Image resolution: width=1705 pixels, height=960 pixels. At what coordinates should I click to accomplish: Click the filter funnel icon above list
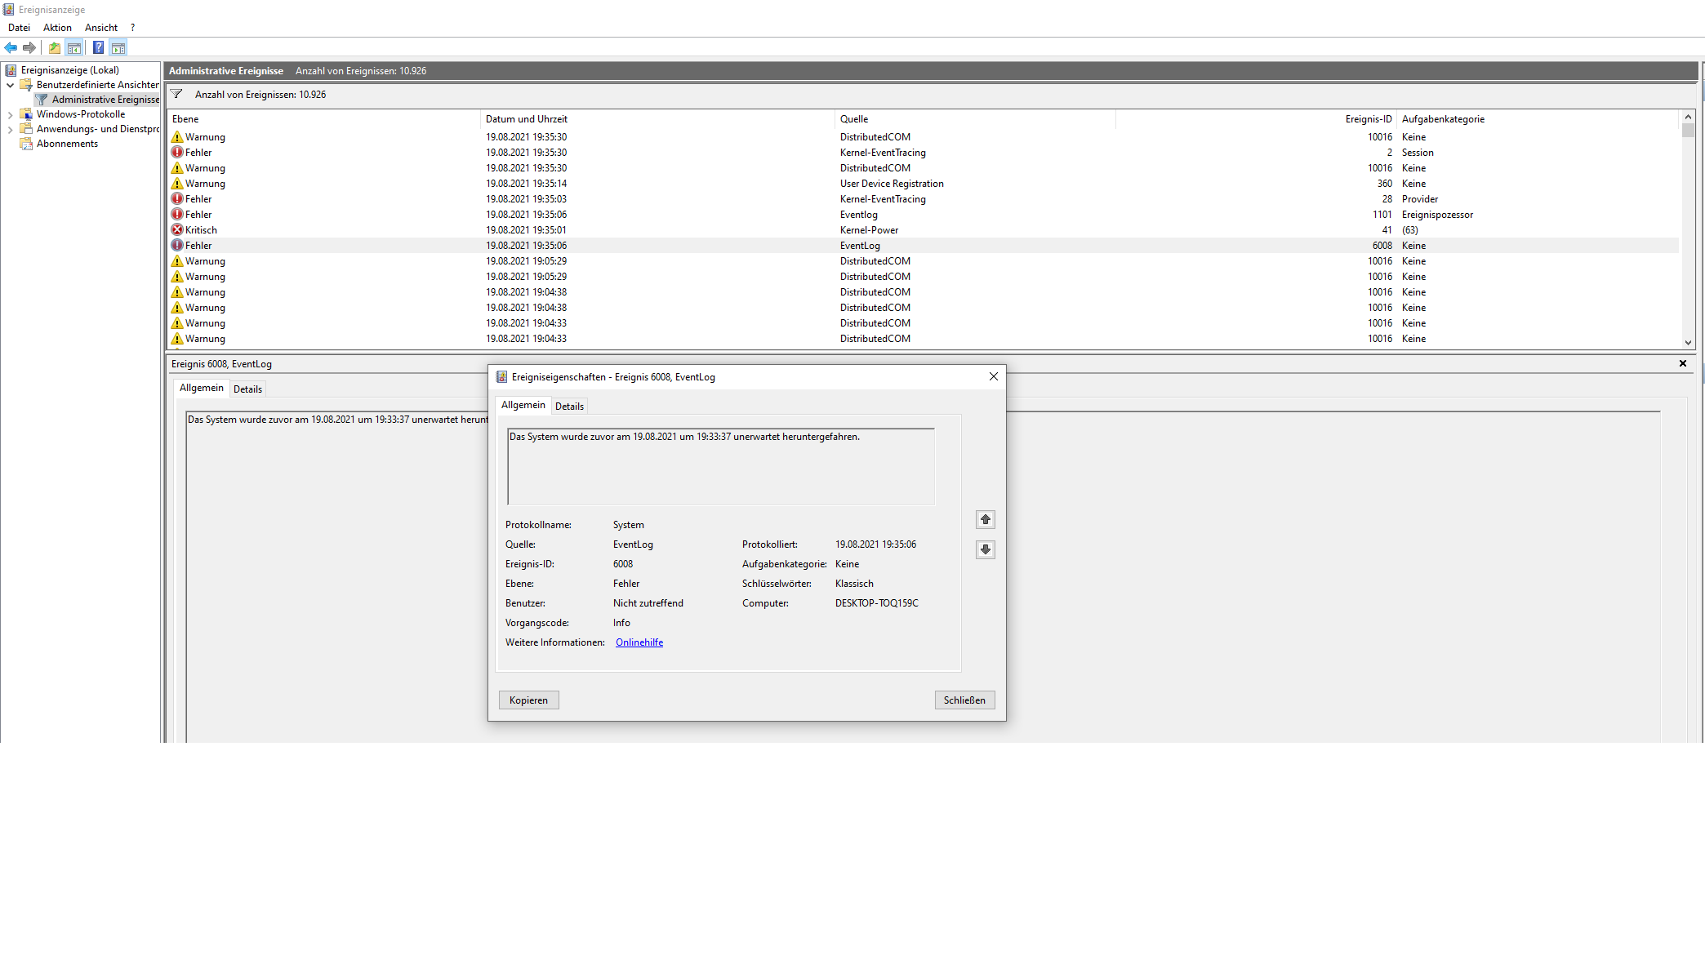(176, 95)
